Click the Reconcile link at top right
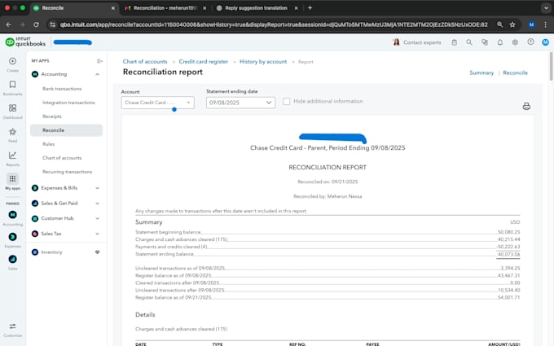 pyautogui.click(x=515, y=72)
